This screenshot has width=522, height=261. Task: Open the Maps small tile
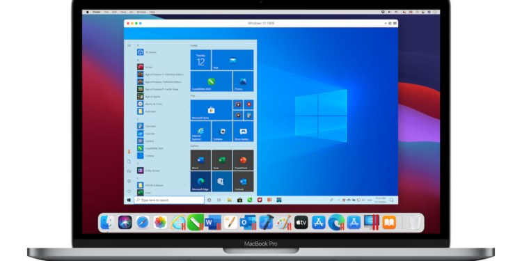(248, 104)
